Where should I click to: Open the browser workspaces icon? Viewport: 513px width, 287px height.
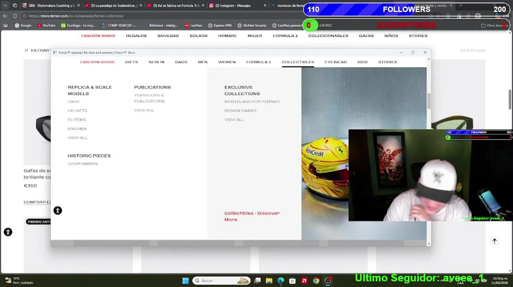[x=15, y=6]
